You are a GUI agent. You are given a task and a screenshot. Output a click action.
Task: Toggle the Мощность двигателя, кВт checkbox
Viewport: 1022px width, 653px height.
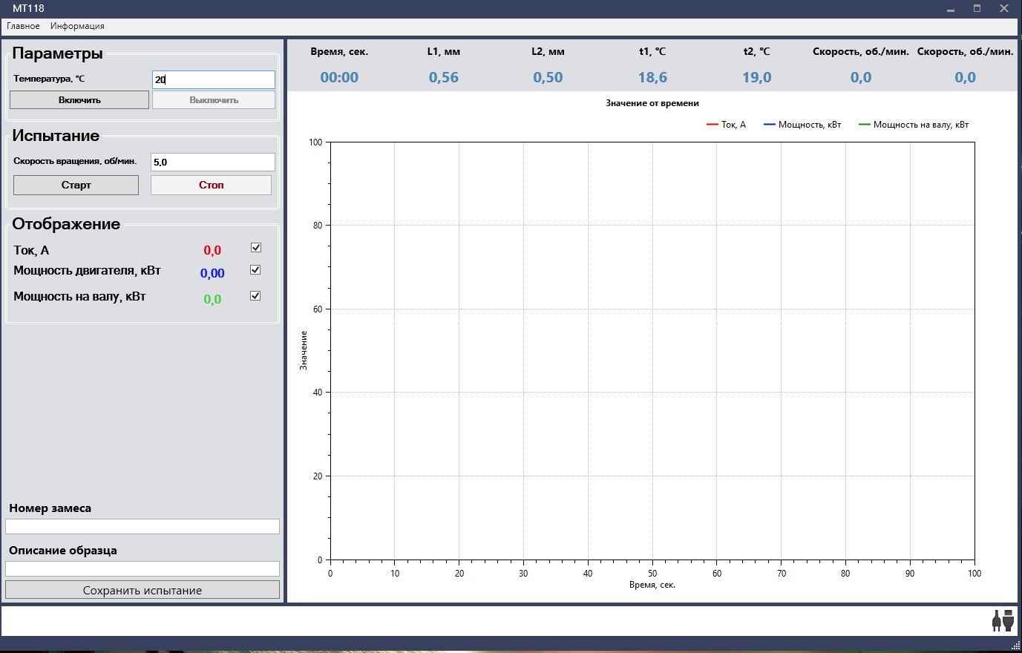pyautogui.click(x=255, y=270)
